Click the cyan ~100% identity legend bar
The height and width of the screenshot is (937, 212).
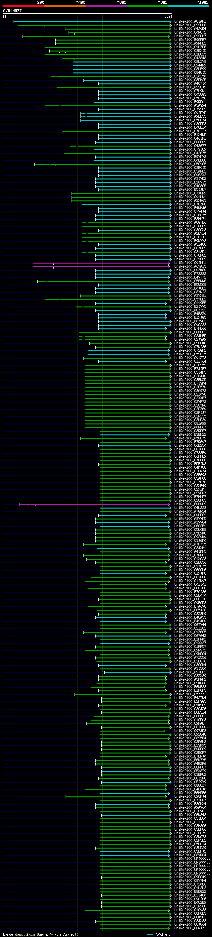[x=188, y=6]
